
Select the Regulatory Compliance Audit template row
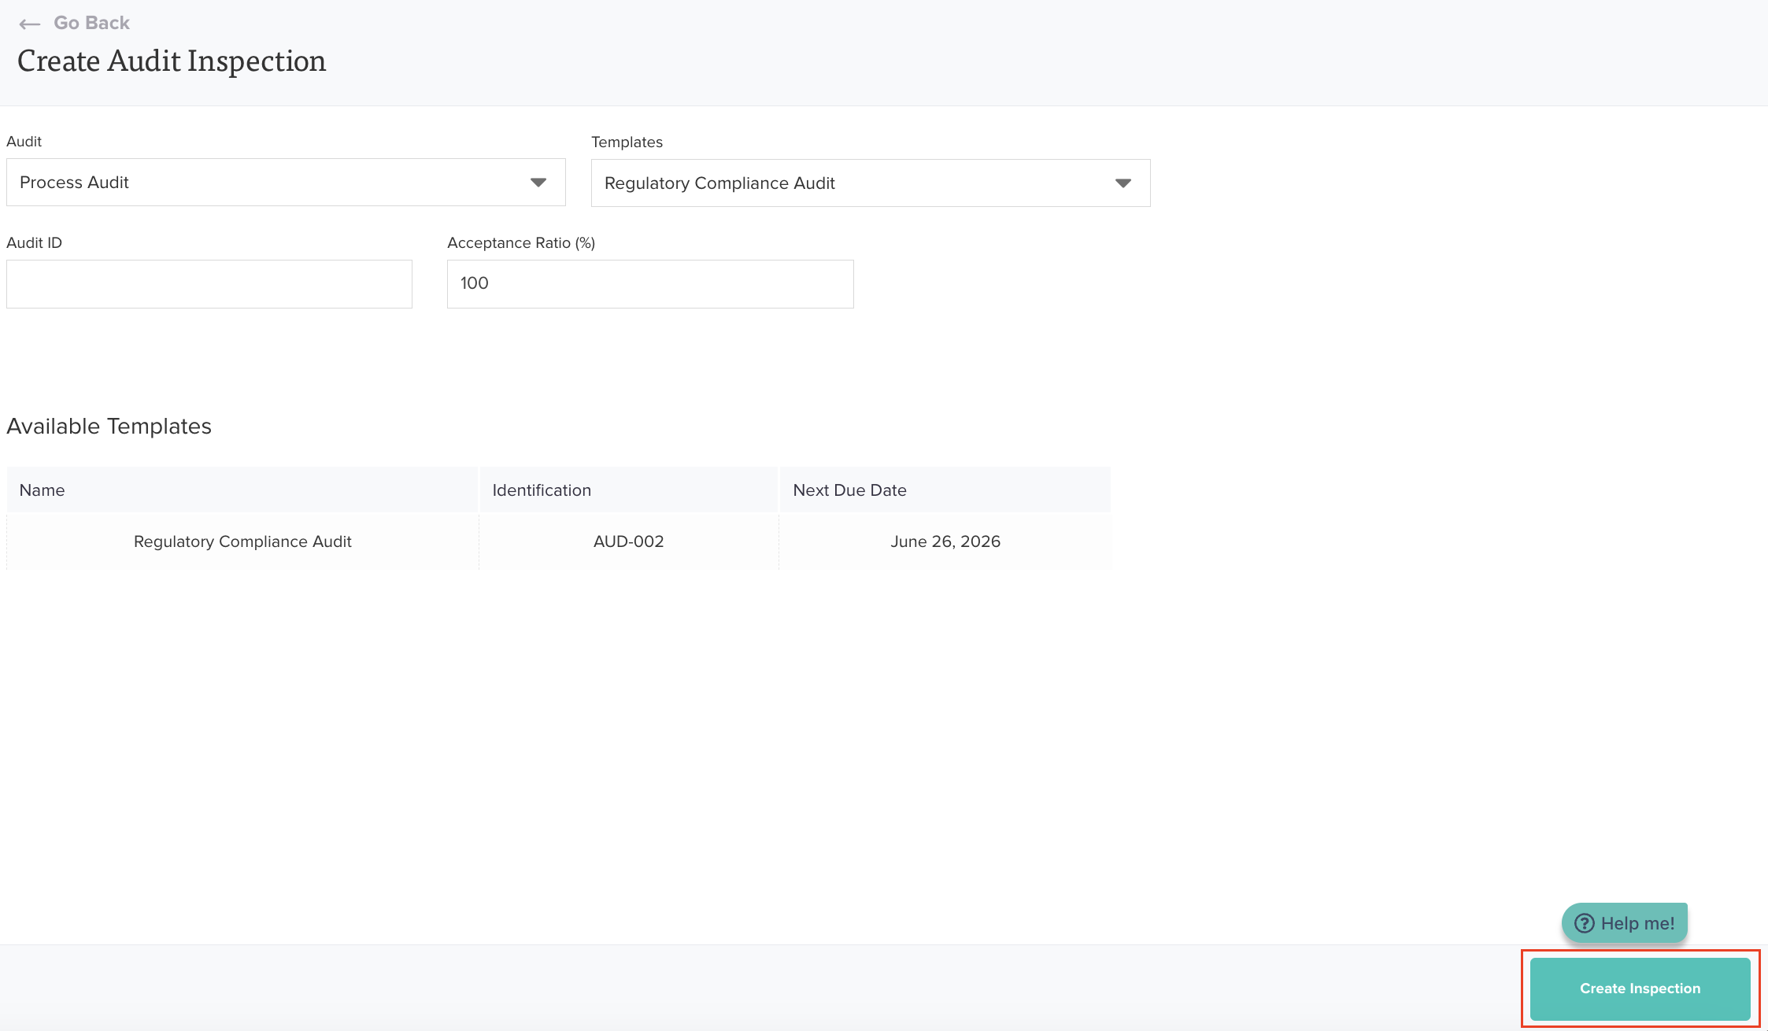[242, 541]
